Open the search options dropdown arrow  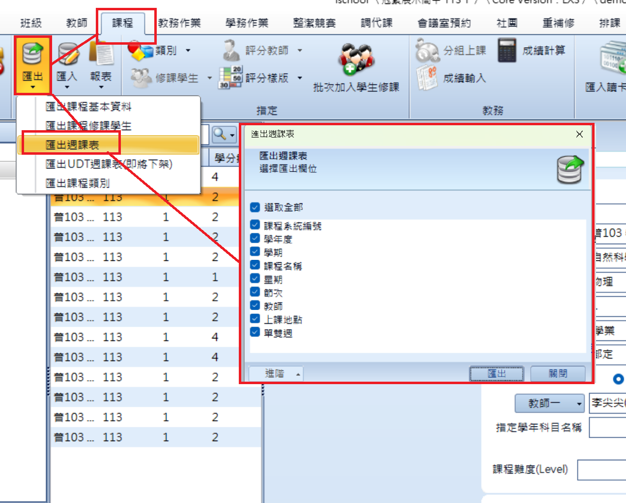232,135
